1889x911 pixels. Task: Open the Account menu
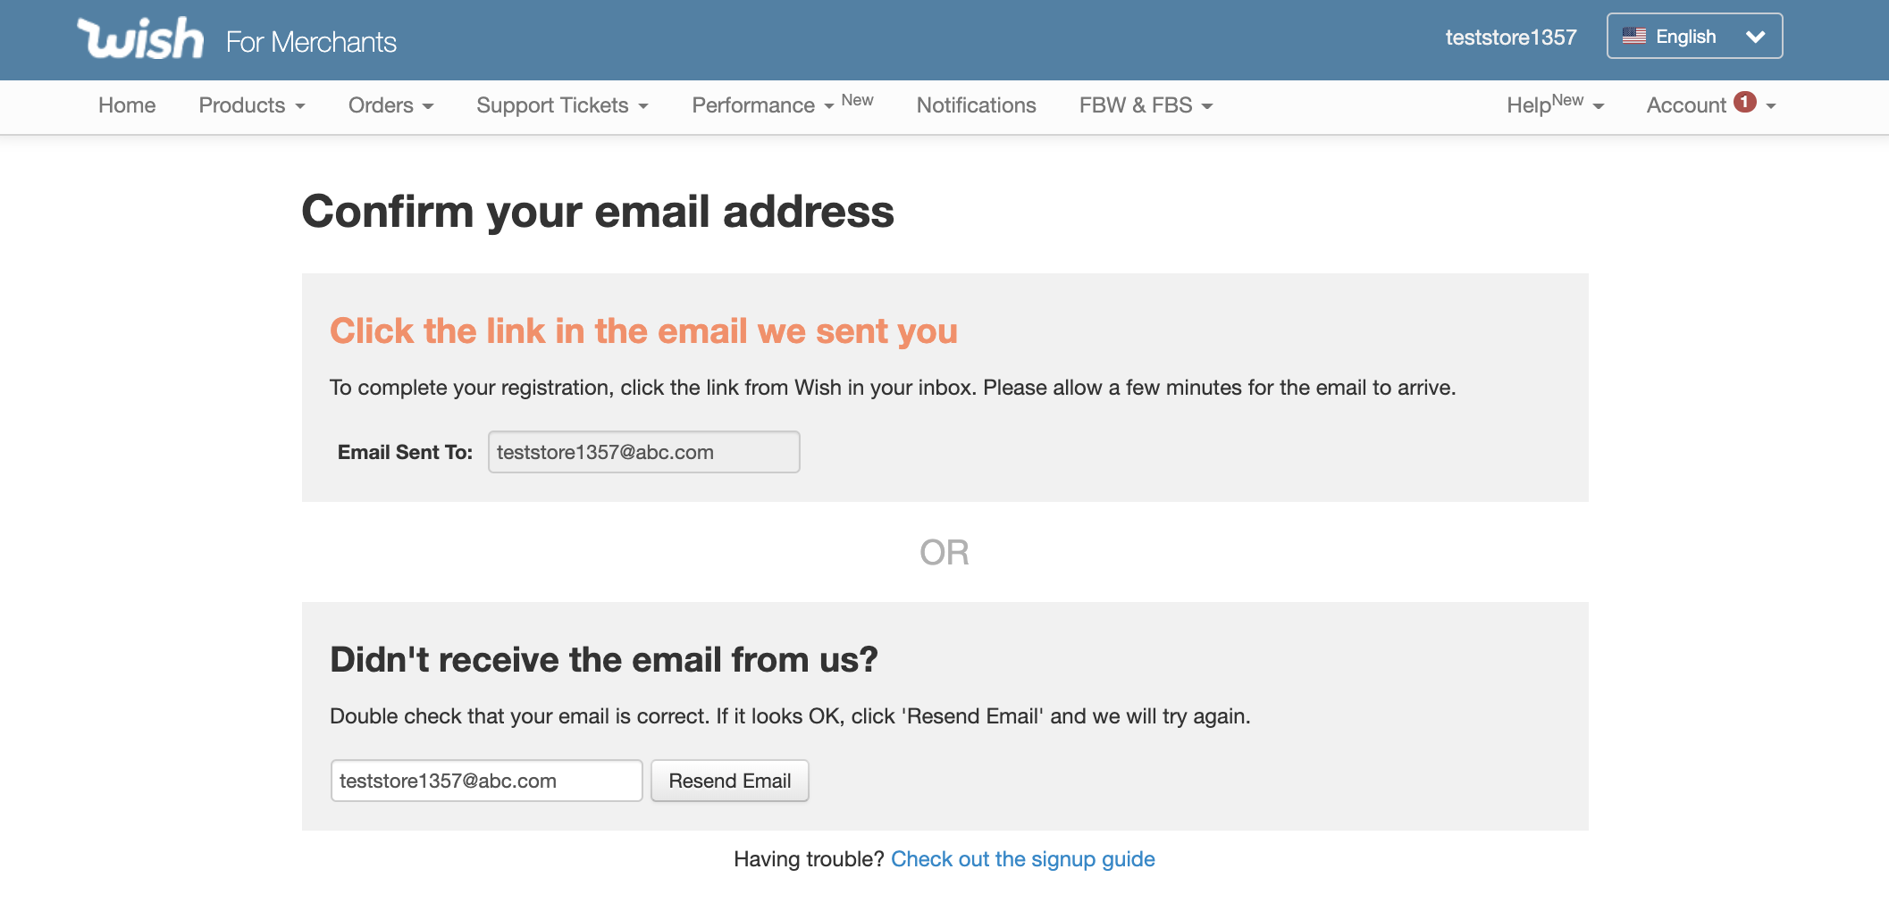pyautogui.click(x=1711, y=105)
